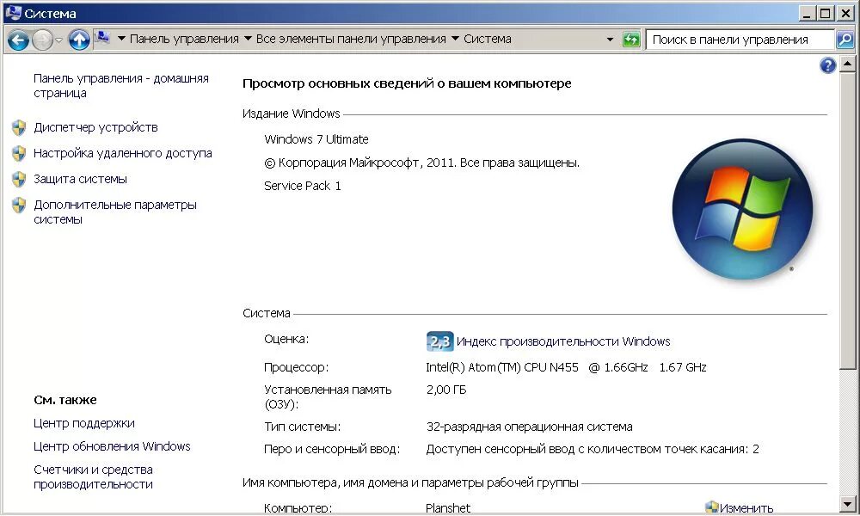This screenshot has height=516, width=860.
Task: Open Защита системы link
Action: coord(80,179)
